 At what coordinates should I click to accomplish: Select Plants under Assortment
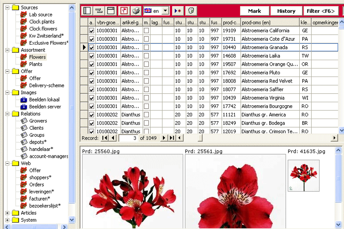(x=36, y=64)
